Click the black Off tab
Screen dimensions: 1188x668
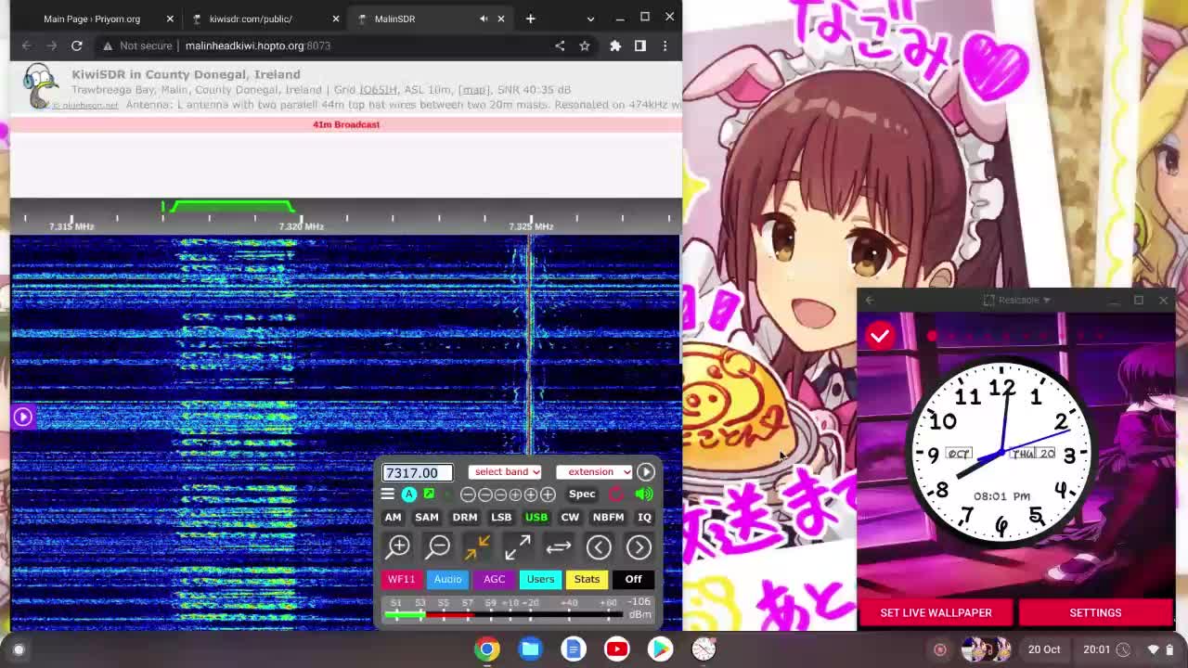633,579
